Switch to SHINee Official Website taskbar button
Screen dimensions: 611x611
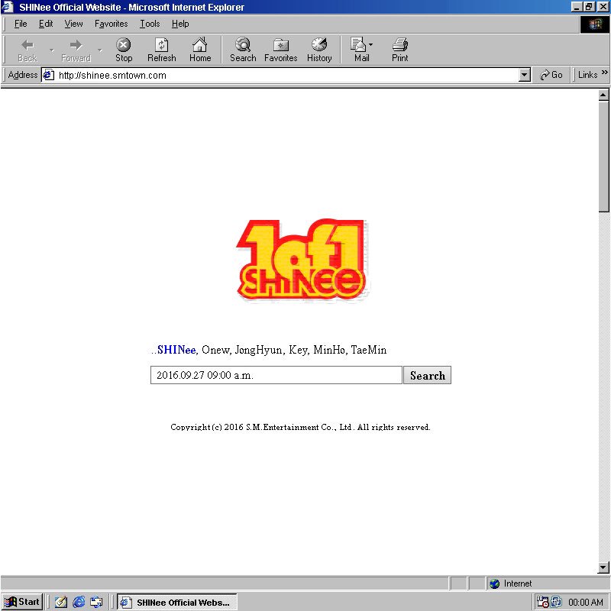coord(177,602)
